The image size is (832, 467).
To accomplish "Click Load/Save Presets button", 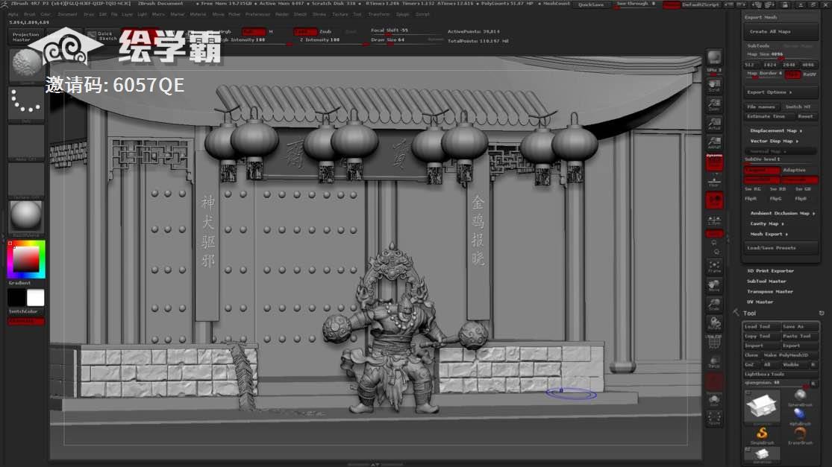I will pos(780,248).
